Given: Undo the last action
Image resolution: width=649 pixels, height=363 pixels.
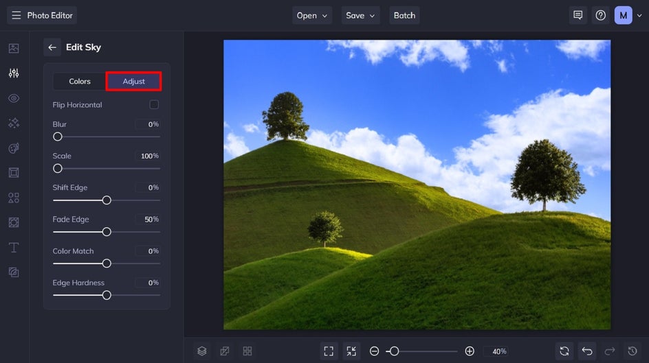Looking at the screenshot, I should coord(587,351).
